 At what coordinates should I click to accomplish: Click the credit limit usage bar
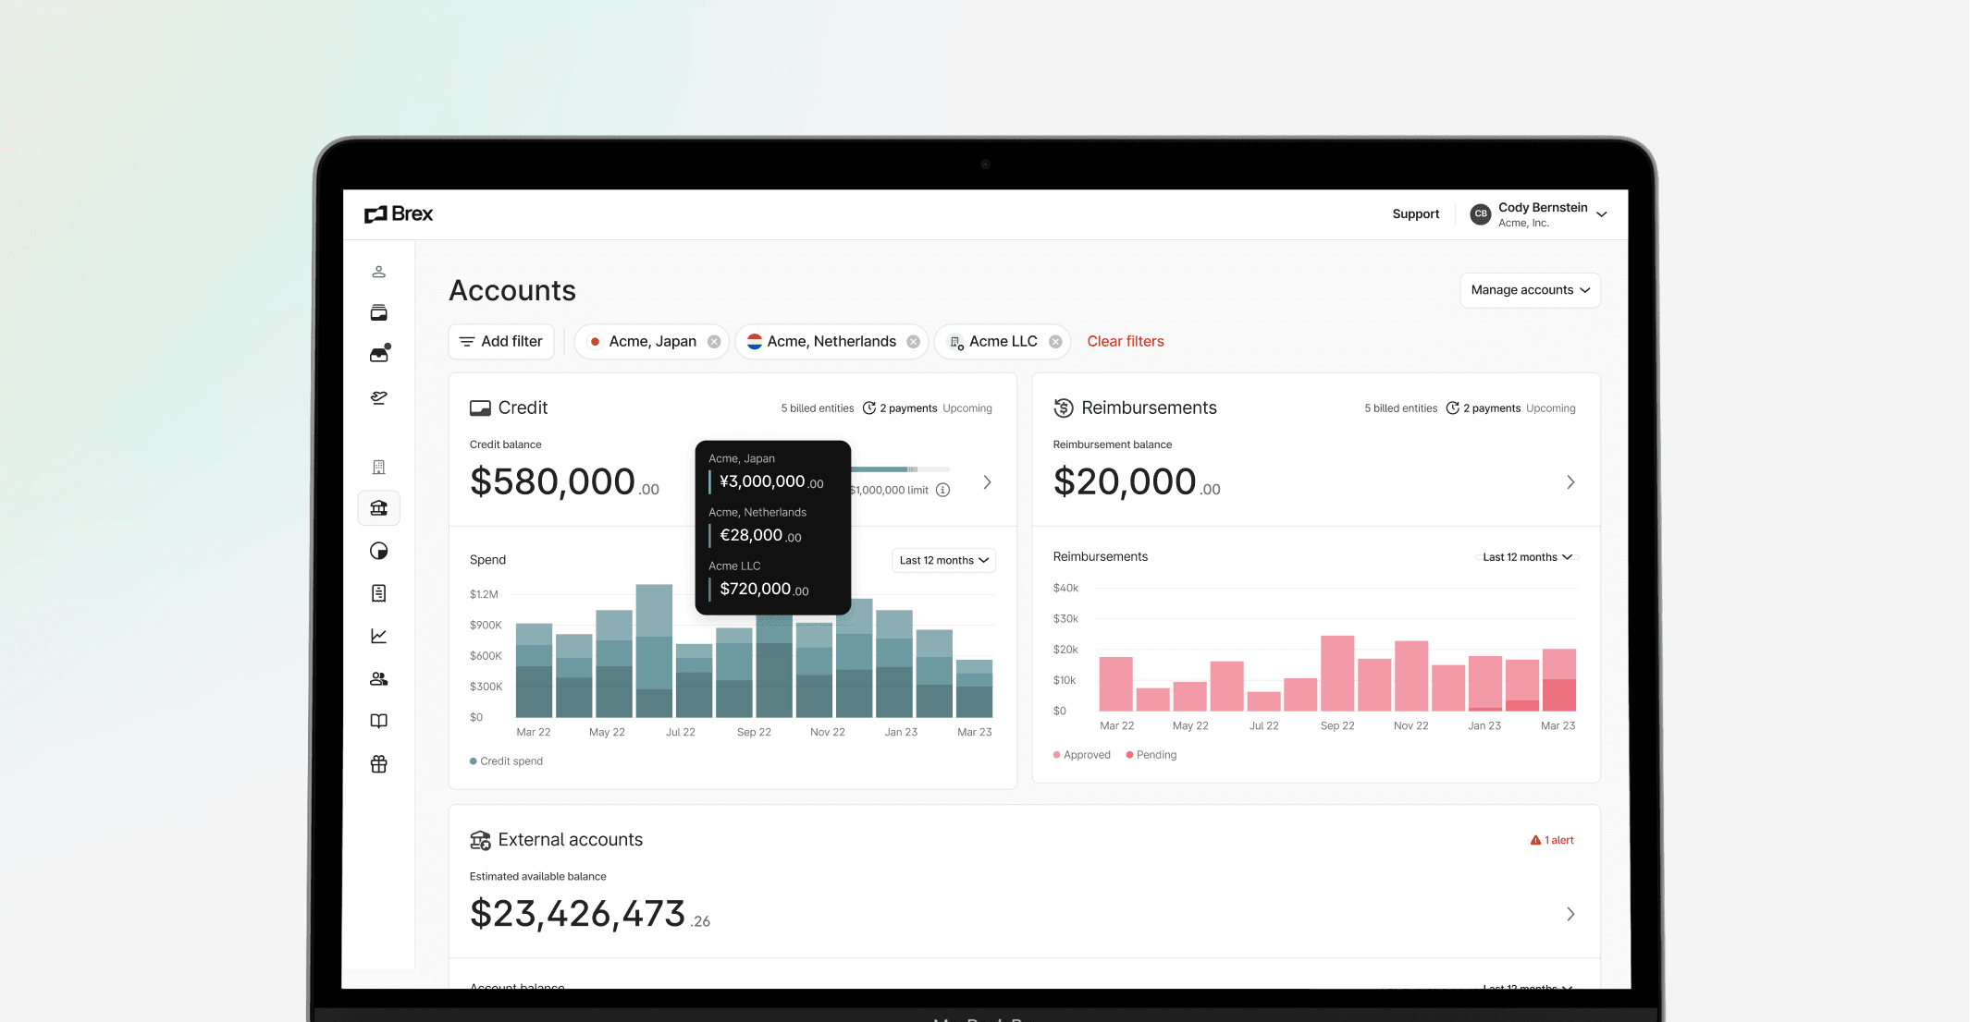pyautogui.click(x=900, y=469)
